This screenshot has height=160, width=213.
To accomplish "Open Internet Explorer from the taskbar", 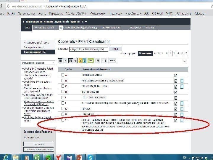I will [6, 157].
